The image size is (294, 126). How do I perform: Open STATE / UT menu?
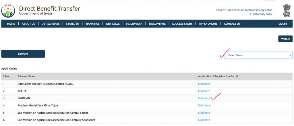point(73,24)
